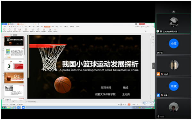Select slide thumbnail showing the 01 section
Viewport: 192px width, 120px height.
coord(14,78)
